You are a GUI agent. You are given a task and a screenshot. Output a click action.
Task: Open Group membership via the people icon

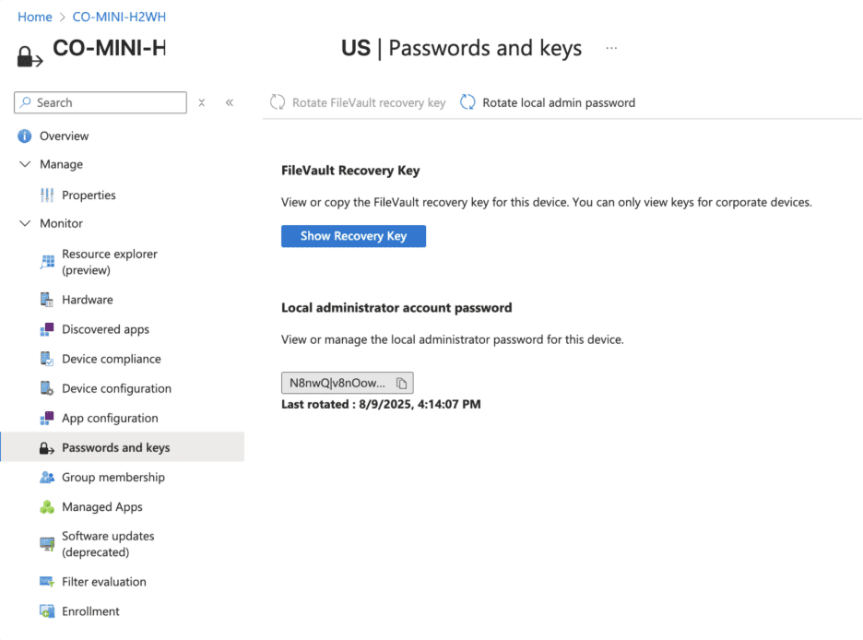45,477
